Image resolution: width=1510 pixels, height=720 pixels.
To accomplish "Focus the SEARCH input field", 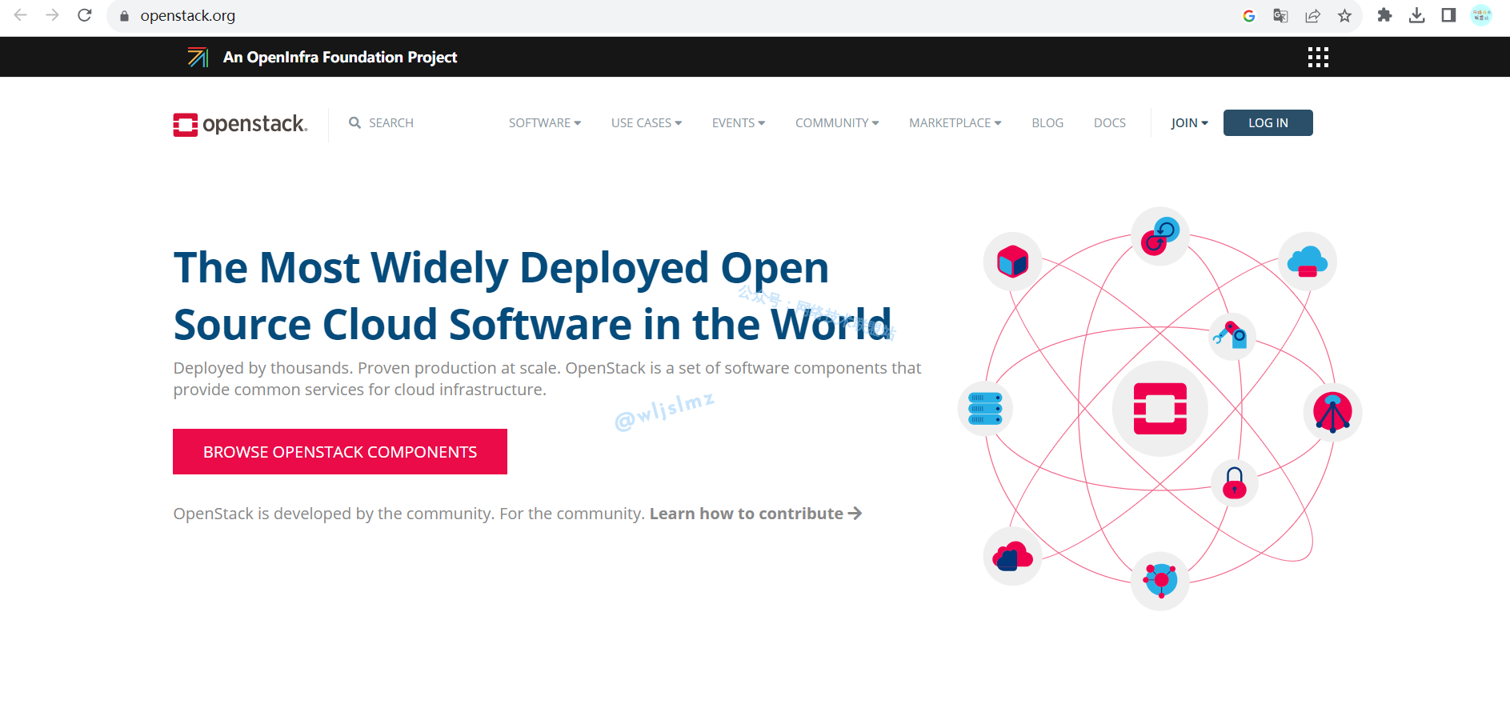I will coord(391,122).
